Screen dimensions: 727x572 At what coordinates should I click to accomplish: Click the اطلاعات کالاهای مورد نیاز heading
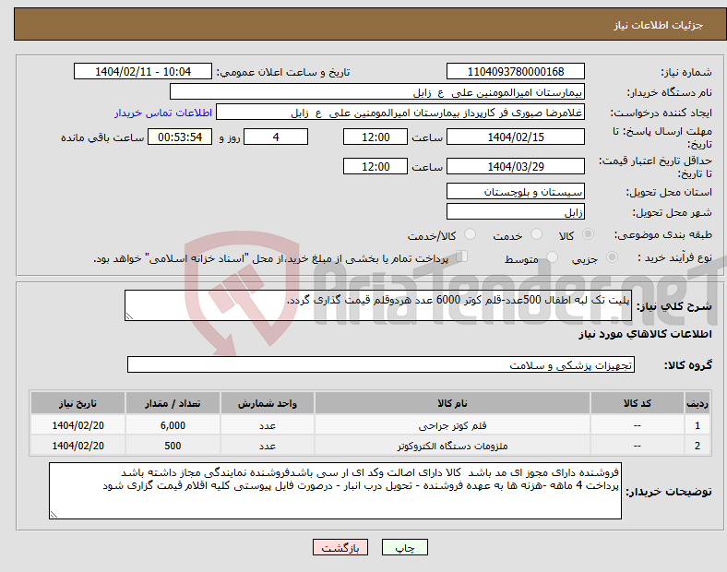tap(645, 334)
